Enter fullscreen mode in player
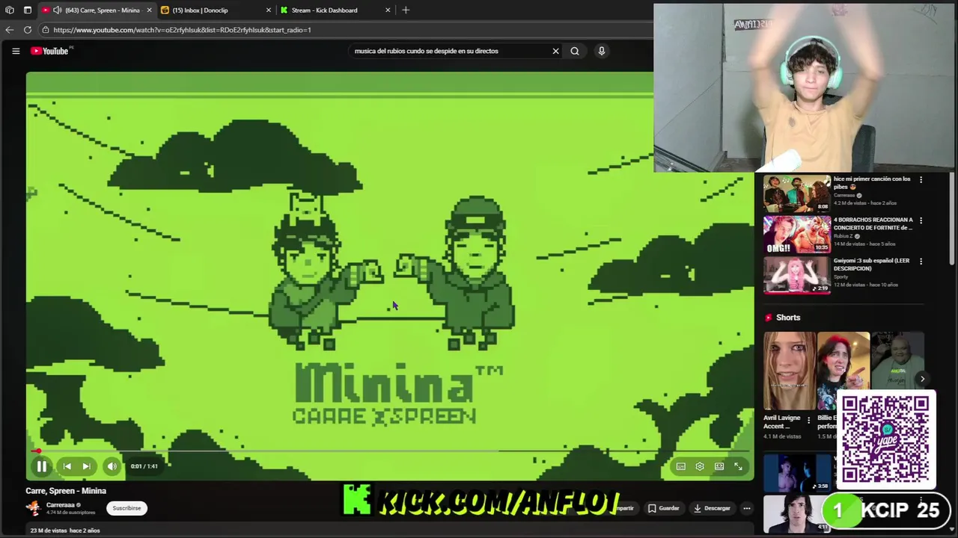This screenshot has height=538, width=958. click(x=738, y=466)
